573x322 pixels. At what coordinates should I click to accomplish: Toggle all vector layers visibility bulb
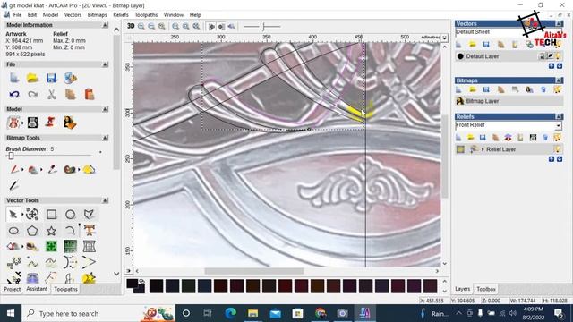[x=557, y=44]
